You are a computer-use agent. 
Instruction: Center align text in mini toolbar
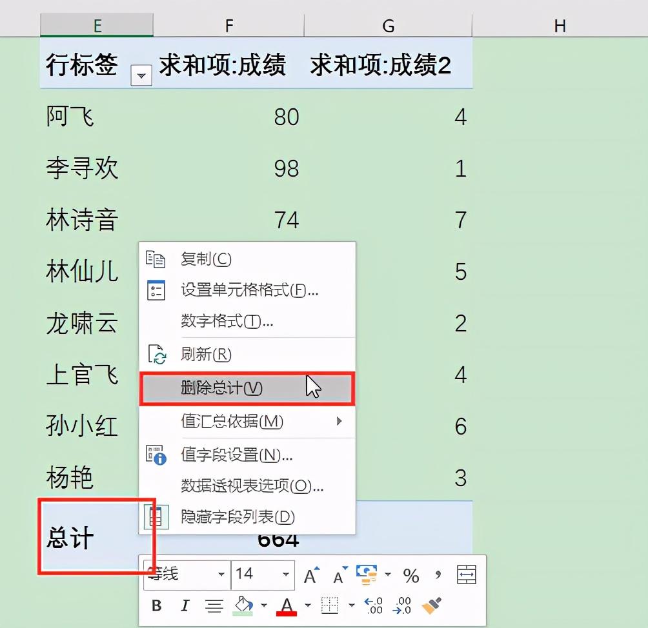[x=214, y=605]
